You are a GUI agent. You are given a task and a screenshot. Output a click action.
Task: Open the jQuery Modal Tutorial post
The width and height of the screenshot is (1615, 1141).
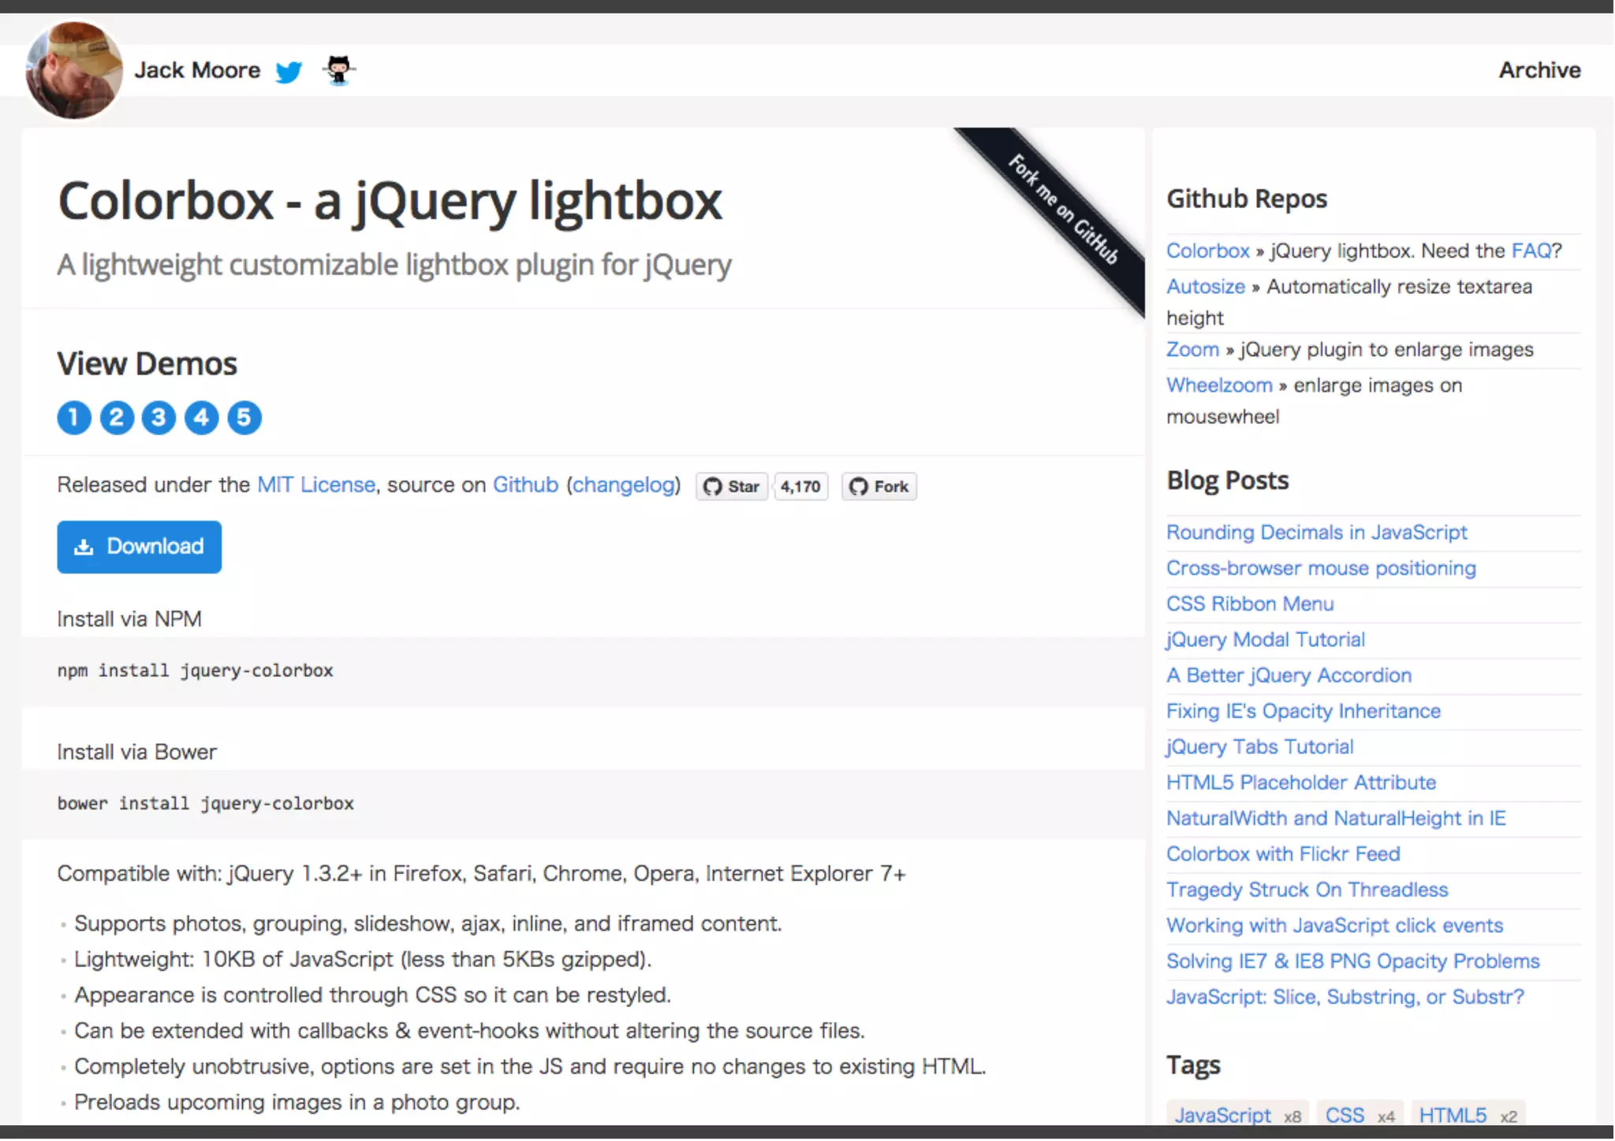tap(1265, 640)
